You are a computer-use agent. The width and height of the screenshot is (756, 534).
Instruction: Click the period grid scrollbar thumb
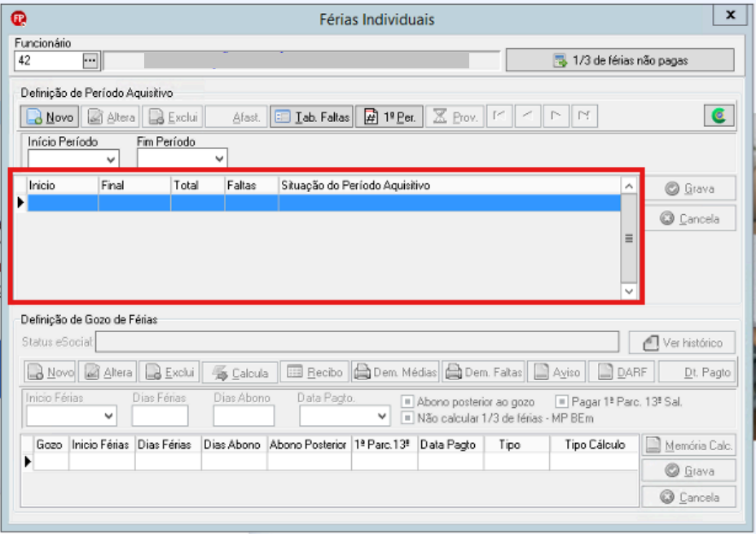629,238
